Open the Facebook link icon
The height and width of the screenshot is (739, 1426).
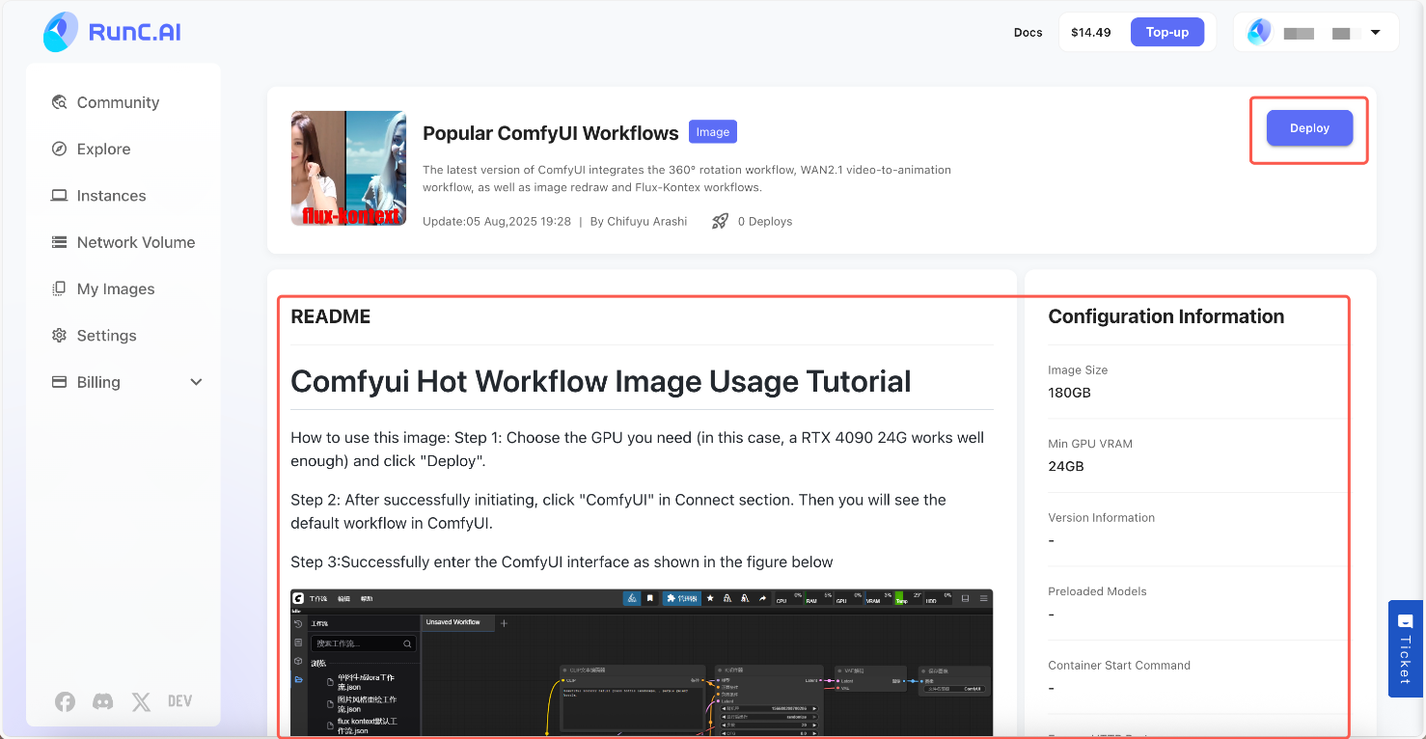pos(65,701)
